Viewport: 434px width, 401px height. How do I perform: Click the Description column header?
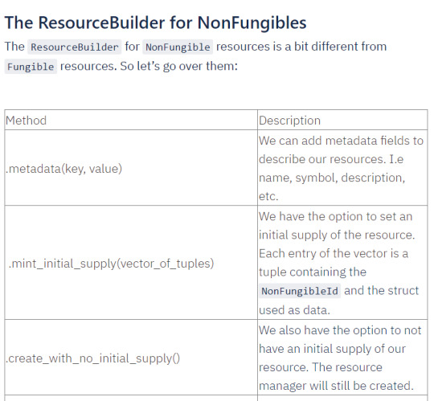(x=342, y=121)
